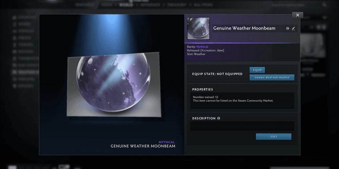Click the 'EQUIP STATE: NOT EQUIPPED' label

217,74
